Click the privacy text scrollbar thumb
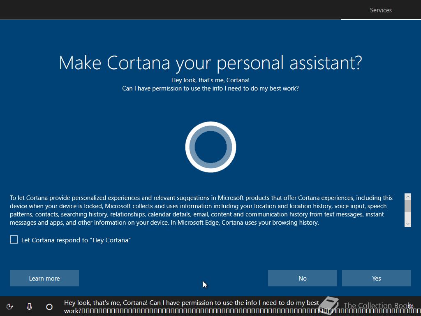Screen dimensions: 421x316 click(x=407, y=206)
